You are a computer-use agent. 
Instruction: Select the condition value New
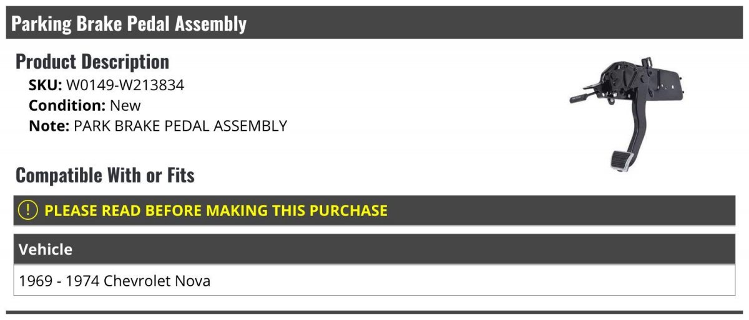125,105
